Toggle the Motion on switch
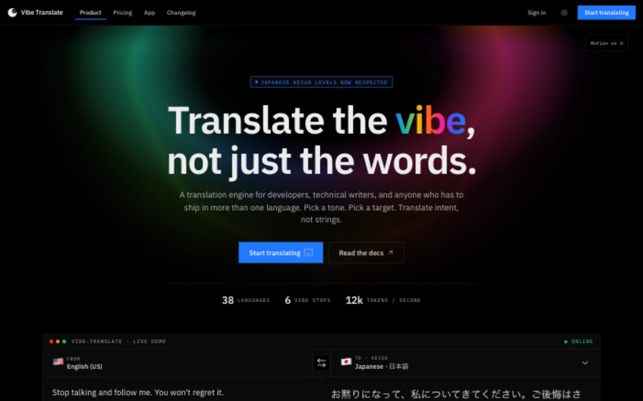The width and height of the screenshot is (643, 401). pos(607,43)
